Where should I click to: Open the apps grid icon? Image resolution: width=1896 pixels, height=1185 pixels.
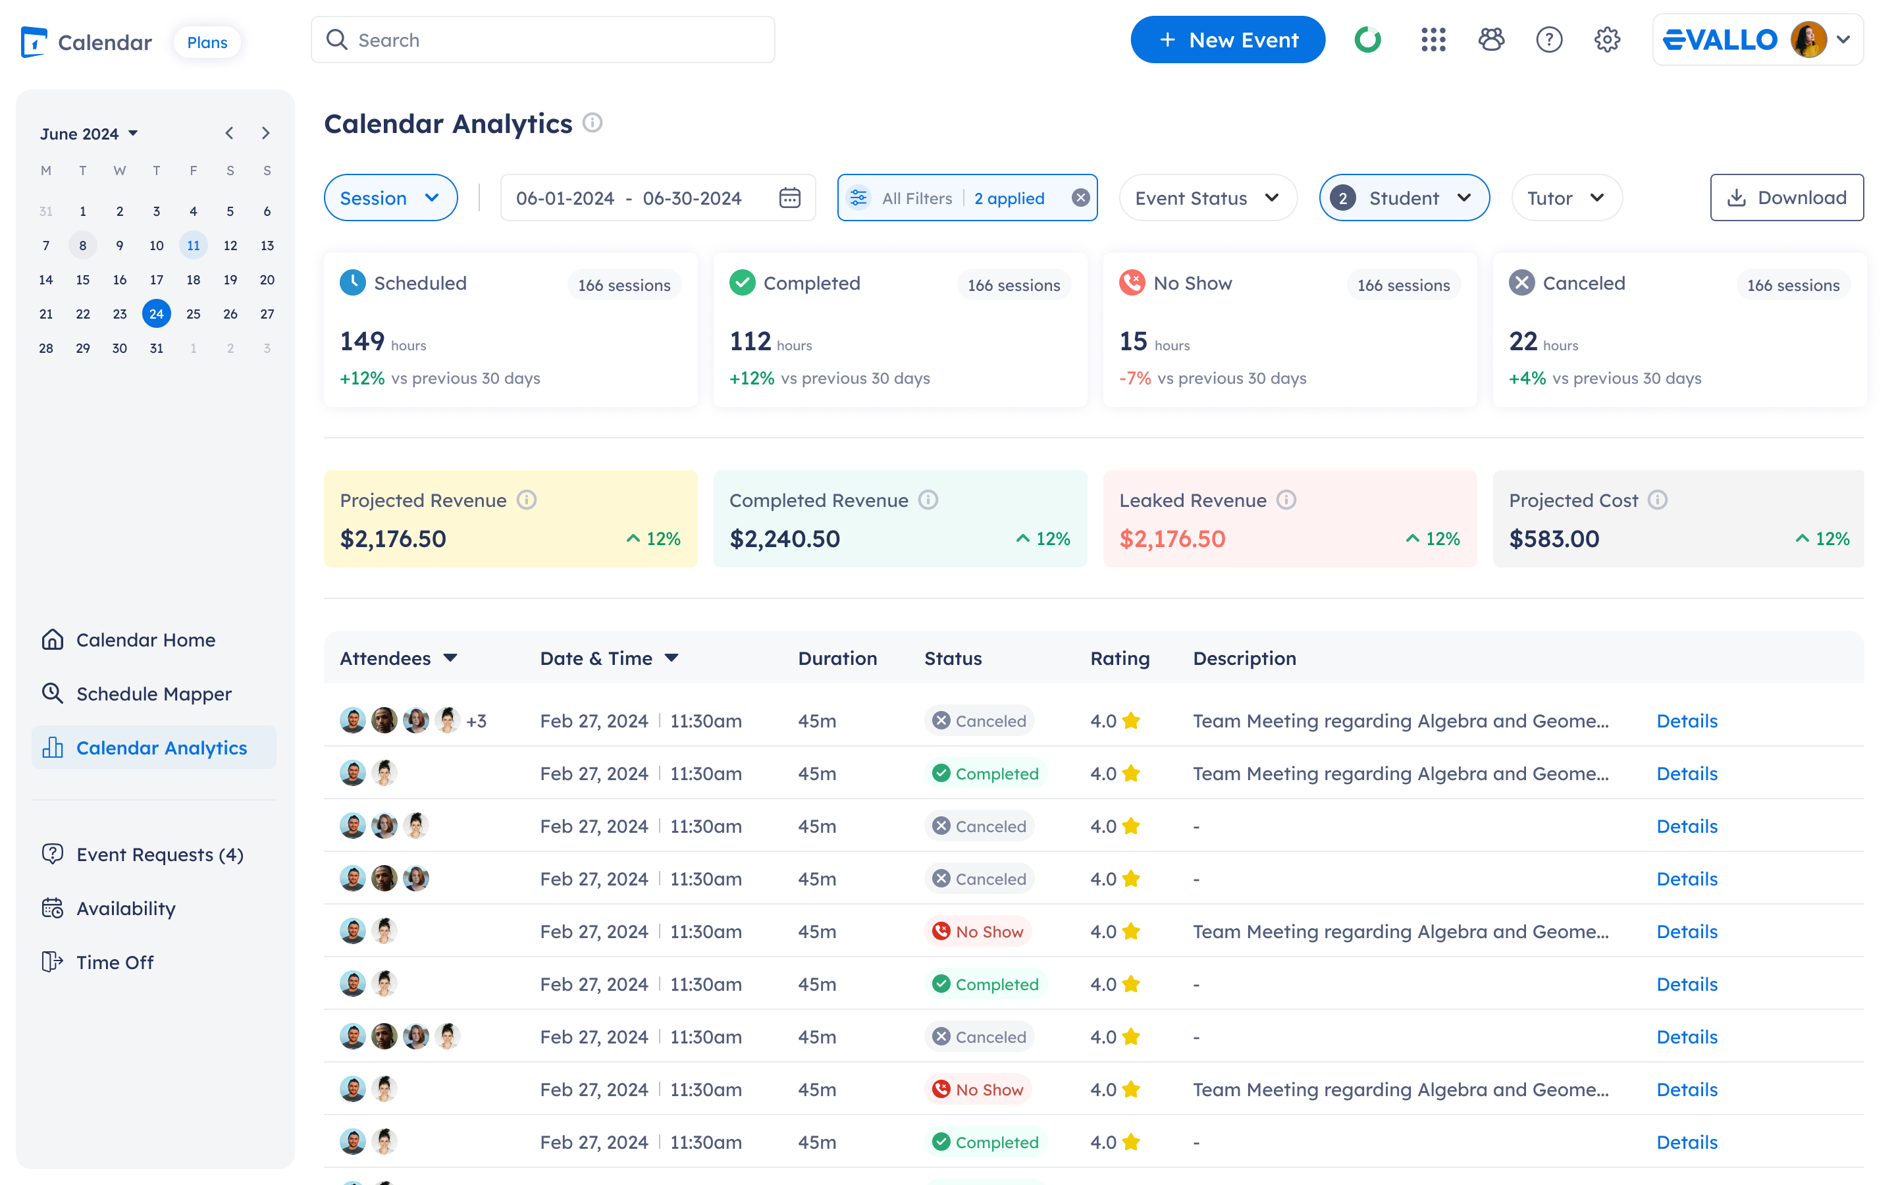[x=1433, y=40]
